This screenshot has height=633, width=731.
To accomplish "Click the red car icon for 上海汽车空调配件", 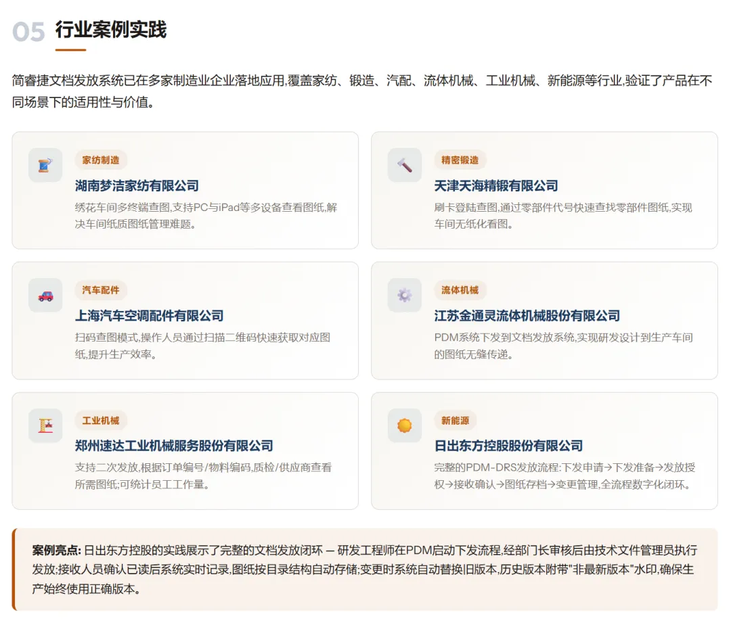I will (x=45, y=296).
